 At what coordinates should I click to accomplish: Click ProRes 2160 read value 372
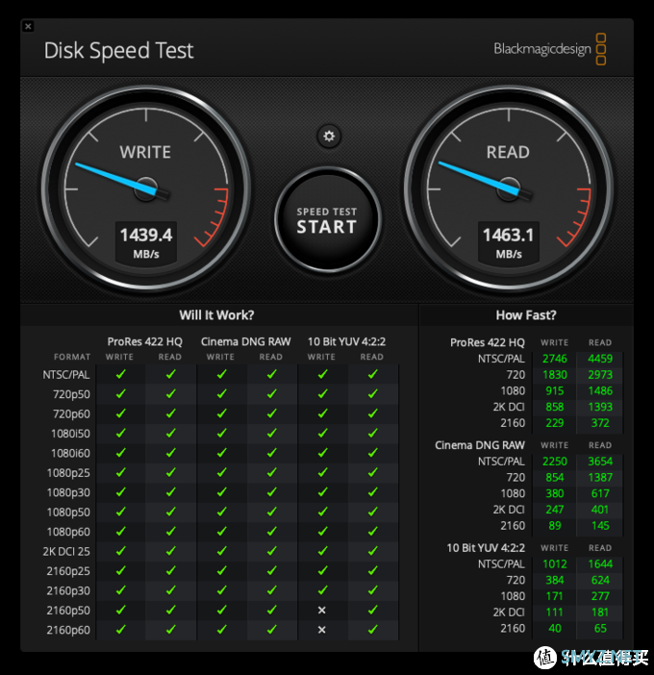point(600,423)
